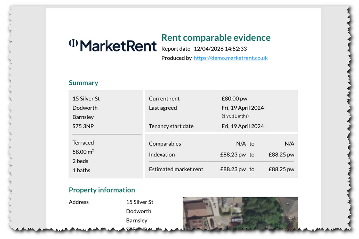The height and width of the screenshot is (239, 359).
Task: Select the Tenancy start date value
Action: (x=243, y=126)
